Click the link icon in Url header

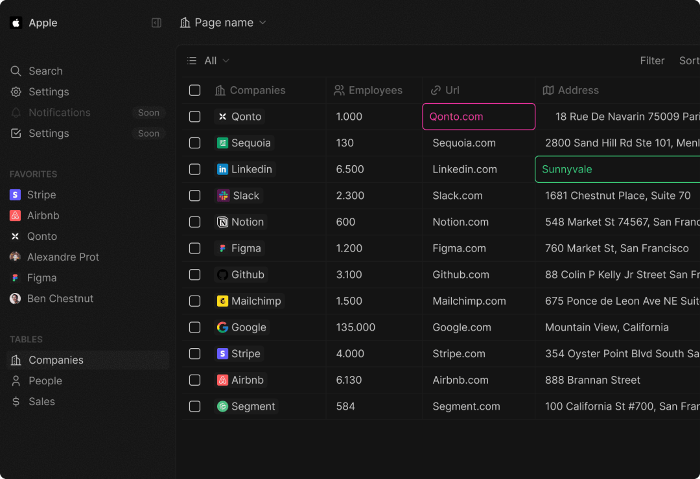(x=436, y=90)
